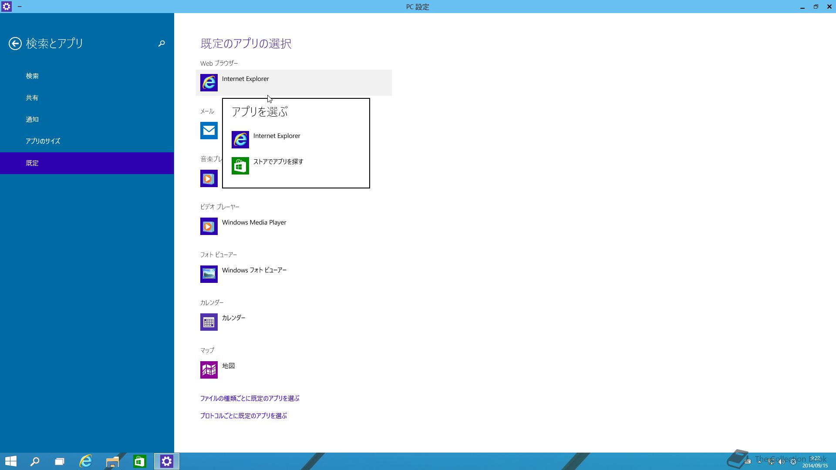836x470 pixels.
Task: Click the search magnifier in the sidebar header
Action: [162, 44]
